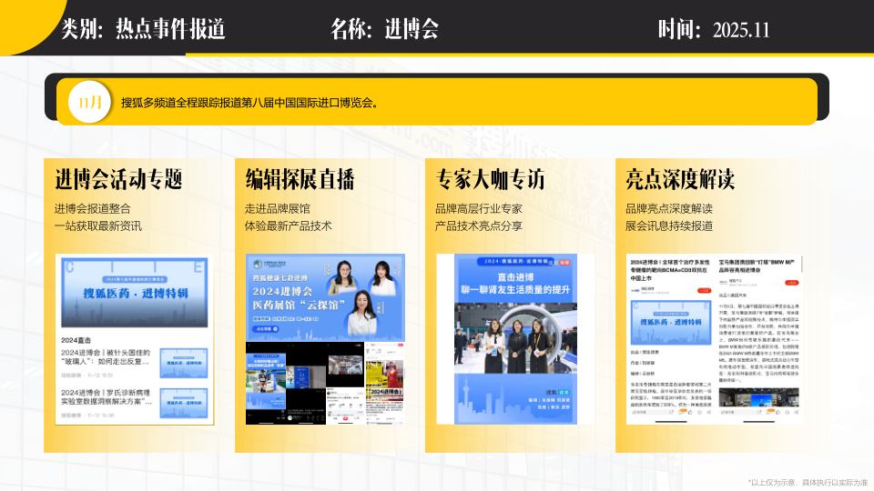Viewport: 874px width, 491px height.
Task: Open the 直击进博 interview poster
Action: pyautogui.click(x=515, y=339)
